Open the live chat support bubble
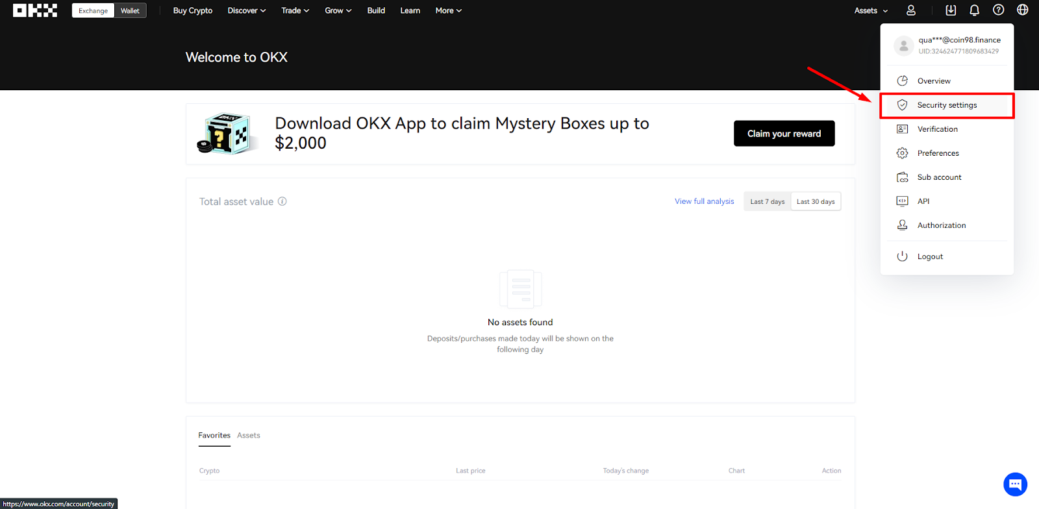 point(1015,484)
